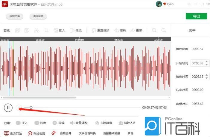Open the hamburger menu in title bar
This screenshot has width=210, height=137.
click(189, 4)
